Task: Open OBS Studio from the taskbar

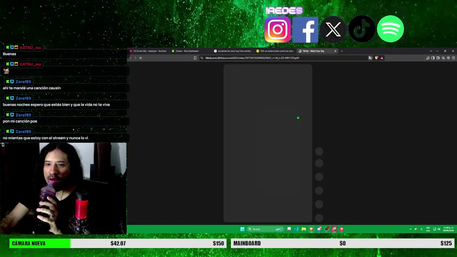Action: click(x=326, y=229)
